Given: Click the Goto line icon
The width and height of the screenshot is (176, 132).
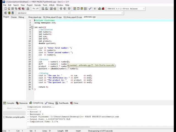Looking at the screenshot, I should [x=55, y=9].
